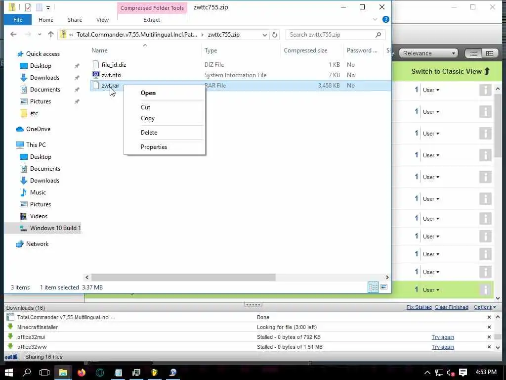Go up one folder level
This screenshot has width=506, height=380.
point(51,34)
